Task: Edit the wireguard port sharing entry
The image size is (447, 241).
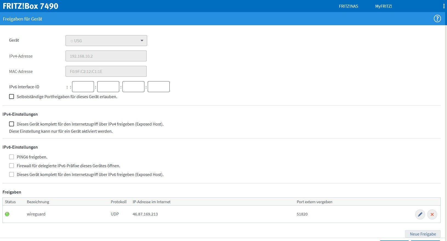Action: coord(420,214)
